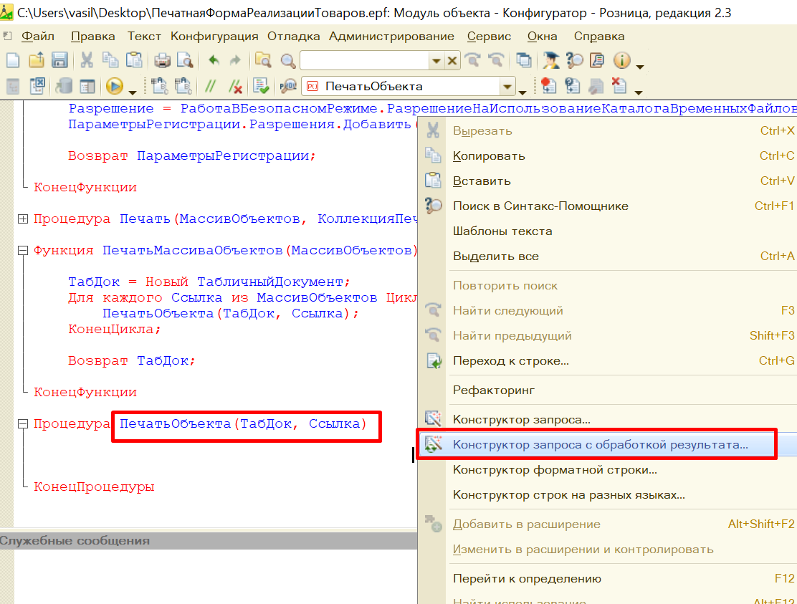
Task: Collapse Функция ПечатьМассиваОбъектов block
Action: (x=23, y=251)
